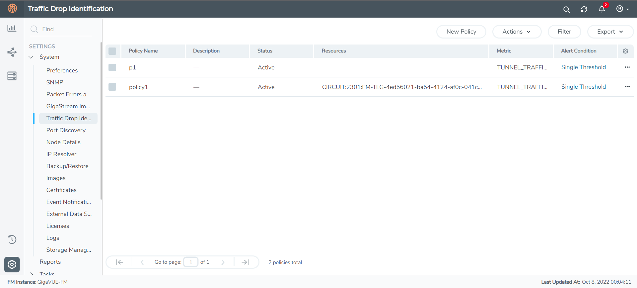Screen dimensions: 637x288
Task: Open Event Notifications settings
Action: [68, 202]
